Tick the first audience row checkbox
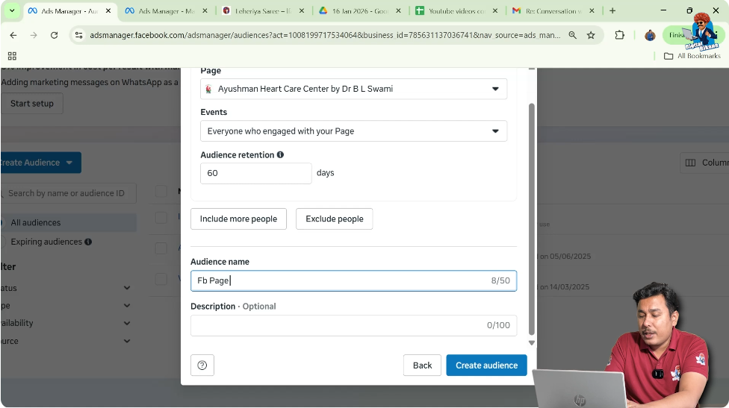 coord(161,218)
